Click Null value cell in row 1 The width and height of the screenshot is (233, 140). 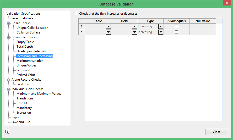[203, 26]
